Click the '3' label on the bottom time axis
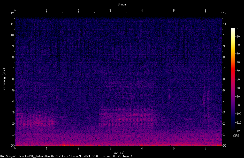This screenshot has height=158, width=244. [x=110, y=148]
